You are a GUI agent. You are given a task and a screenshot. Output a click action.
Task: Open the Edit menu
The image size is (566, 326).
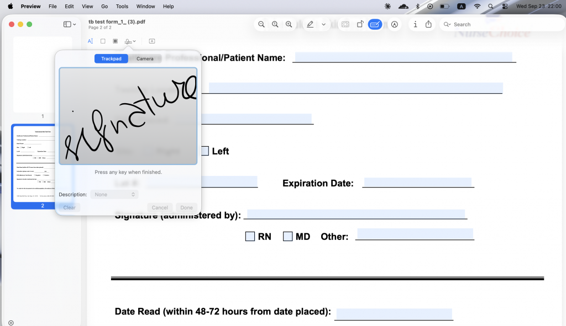(x=69, y=6)
